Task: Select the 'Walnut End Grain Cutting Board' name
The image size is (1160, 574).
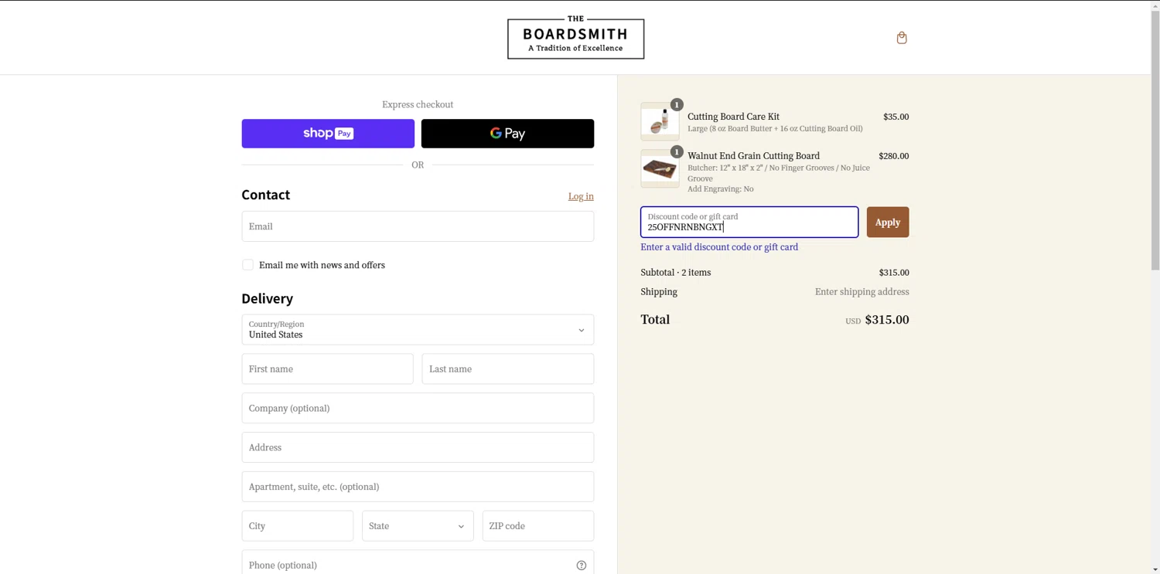Action: click(753, 156)
